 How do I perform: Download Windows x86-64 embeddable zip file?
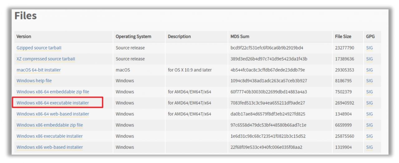tap(53, 92)
